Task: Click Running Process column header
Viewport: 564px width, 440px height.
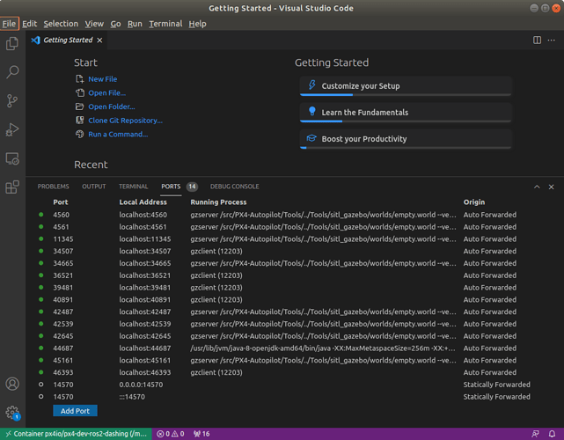Action: pyautogui.click(x=218, y=202)
